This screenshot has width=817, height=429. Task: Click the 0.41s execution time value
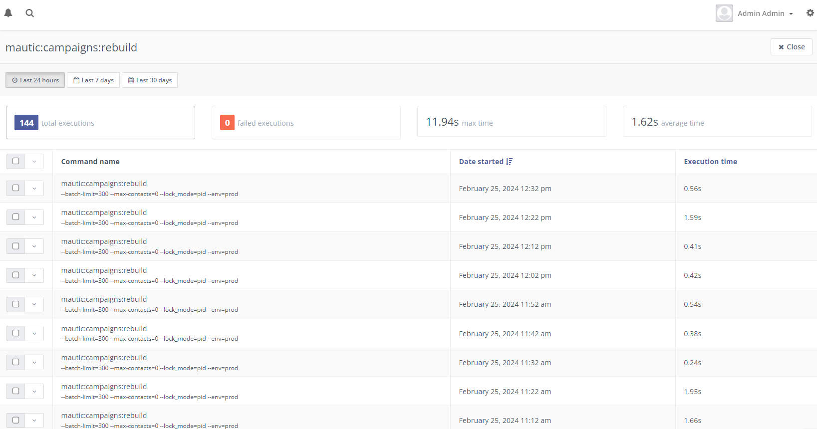click(693, 246)
